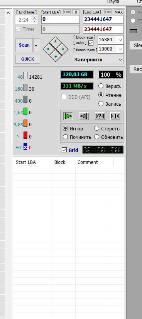
Task: Click the 4,8s orange block indicator
Action: click(x=25, y=123)
